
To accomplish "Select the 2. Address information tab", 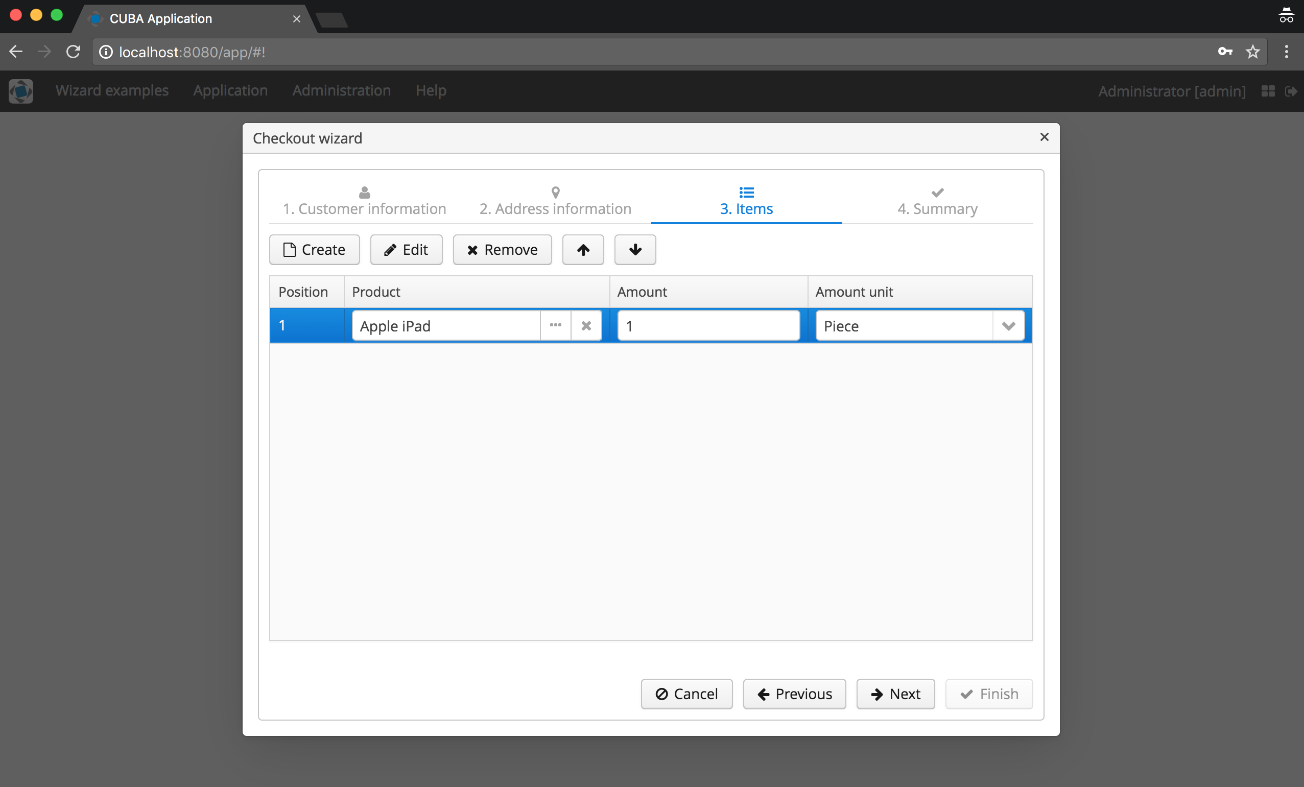I will pyautogui.click(x=555, y=202).
